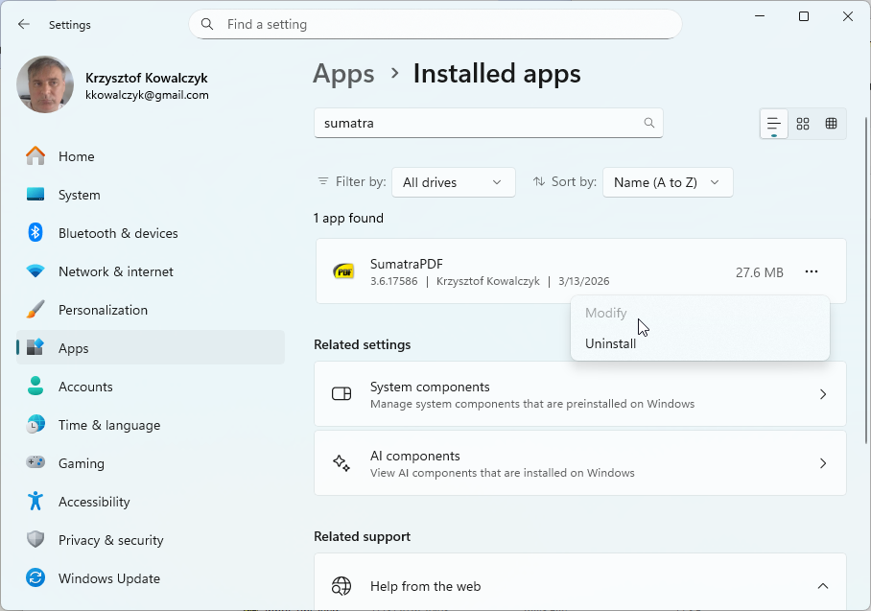871x611 pixels.
Task: Click the SumatraPDF app icon
Action: pos(343,271)
